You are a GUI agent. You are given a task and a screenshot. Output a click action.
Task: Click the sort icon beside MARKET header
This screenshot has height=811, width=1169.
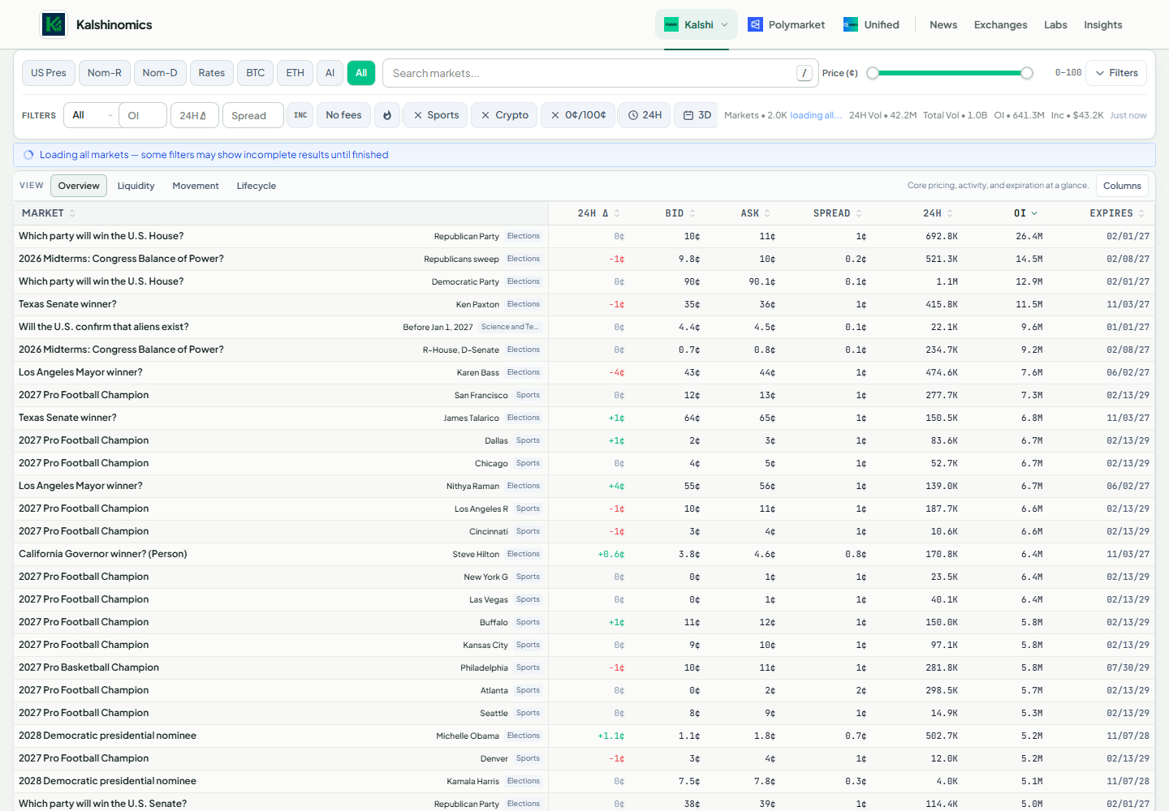(x=72, y=213)
